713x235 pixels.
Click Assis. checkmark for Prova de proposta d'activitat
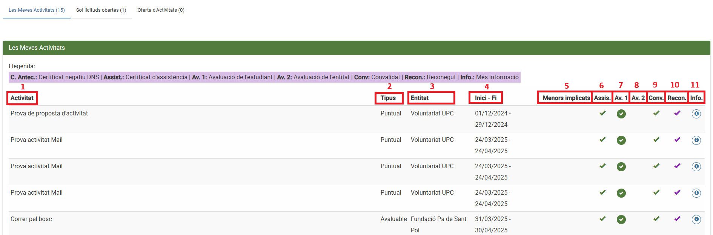coord(602,113)
